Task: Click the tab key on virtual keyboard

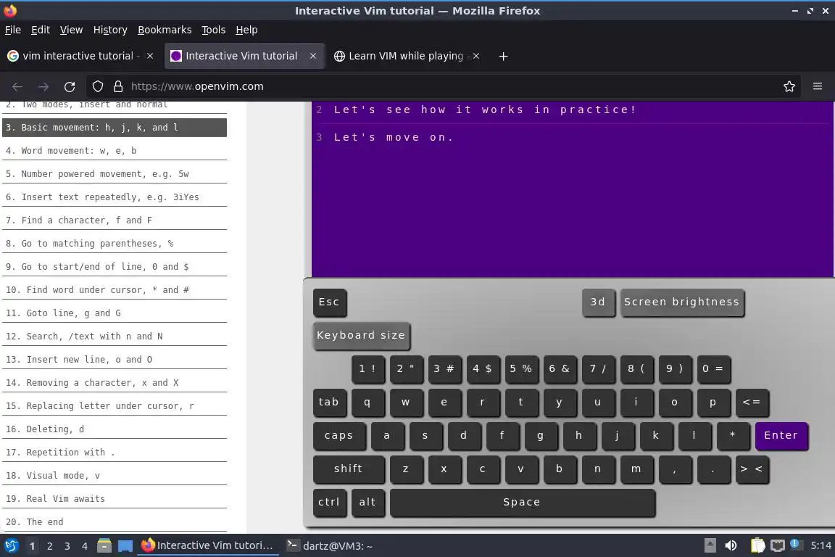Action: [329, 403]
